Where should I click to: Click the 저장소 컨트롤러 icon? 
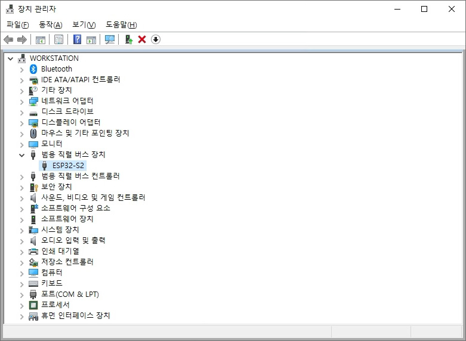[x=33, y=262]
